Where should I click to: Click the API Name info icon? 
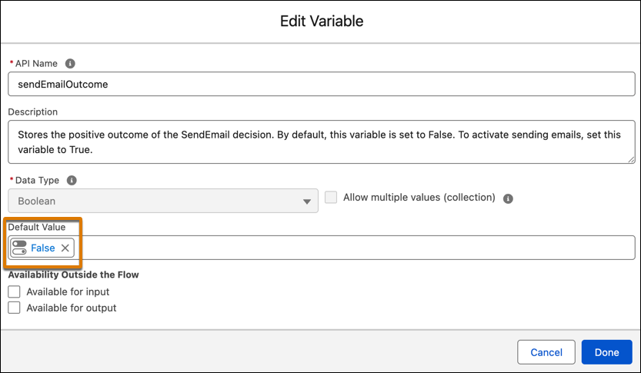70,64
